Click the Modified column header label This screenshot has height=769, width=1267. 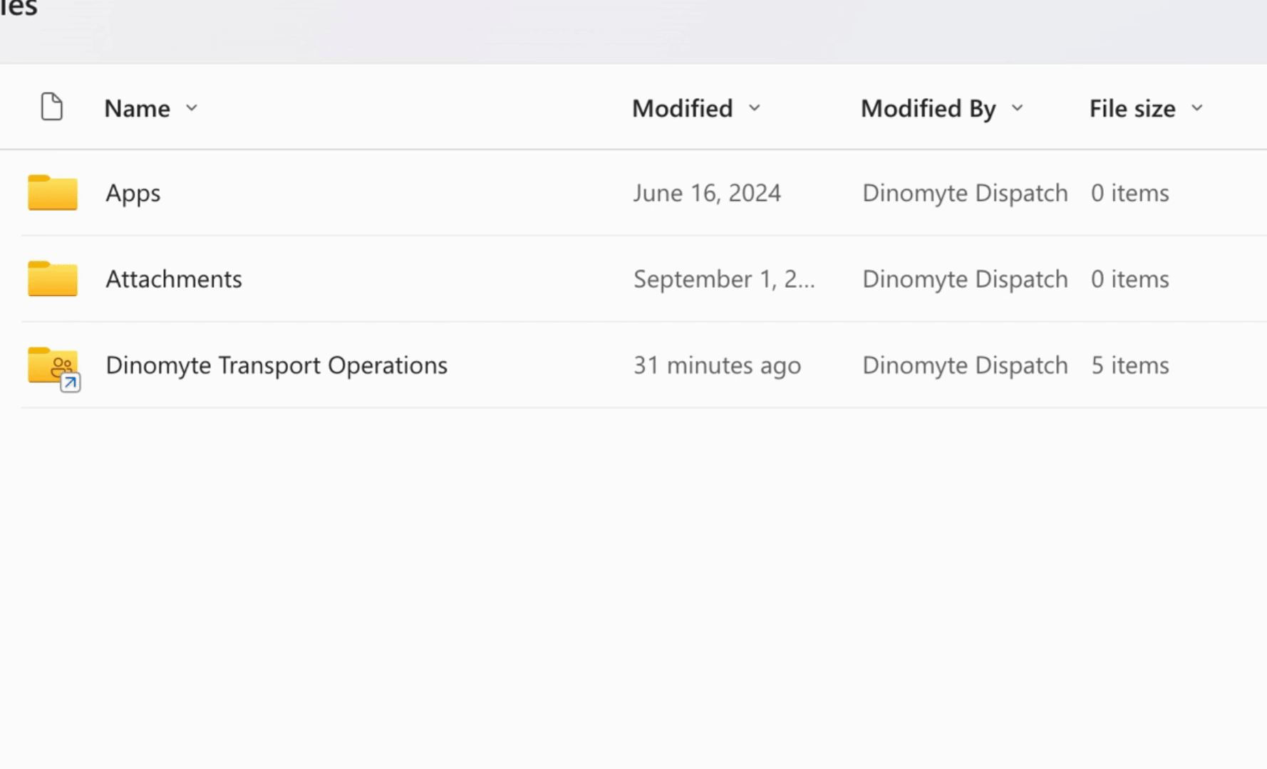682,108
